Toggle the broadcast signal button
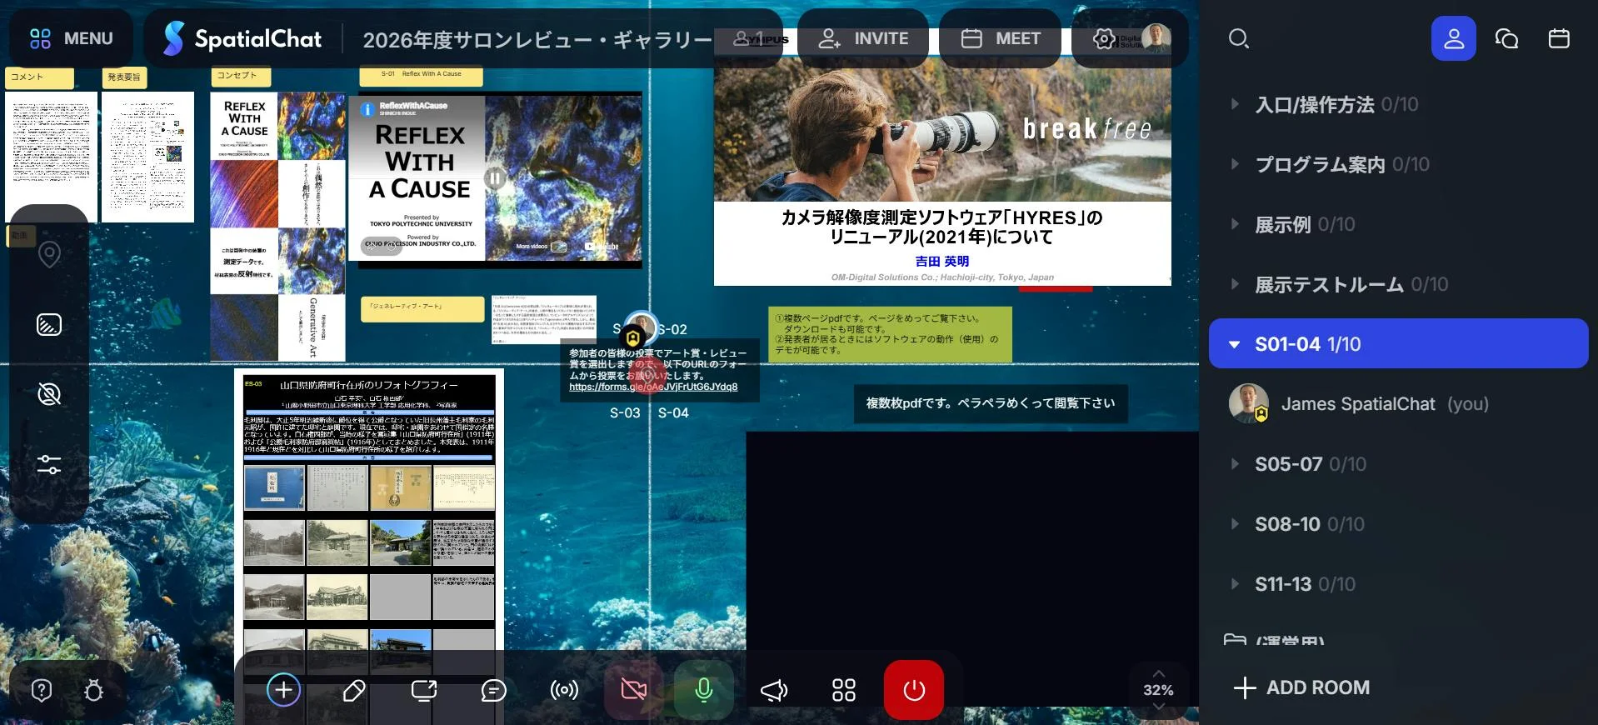 click(x=564, y=690)
